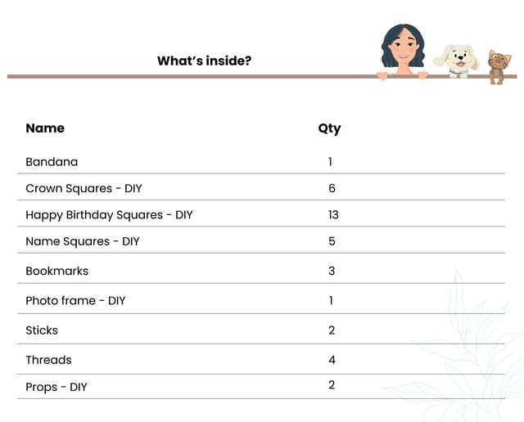Click the Threads item name

coord(49,360)
